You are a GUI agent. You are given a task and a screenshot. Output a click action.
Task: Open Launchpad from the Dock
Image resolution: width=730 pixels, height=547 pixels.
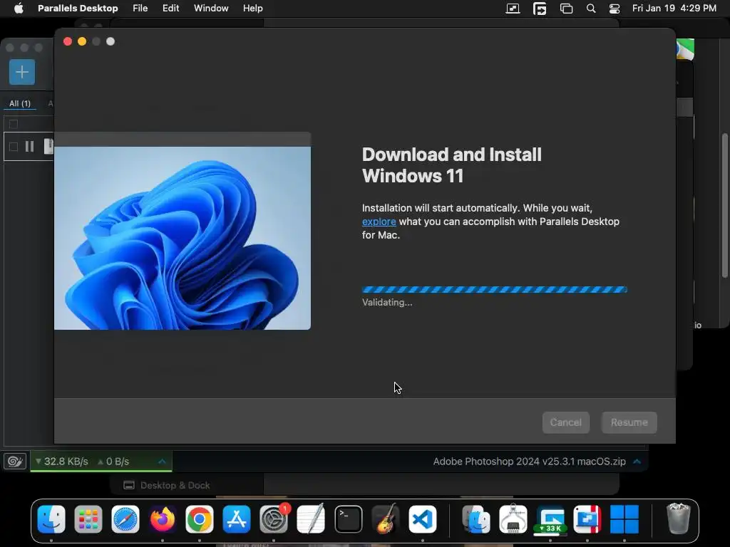[x=88, y=519]
